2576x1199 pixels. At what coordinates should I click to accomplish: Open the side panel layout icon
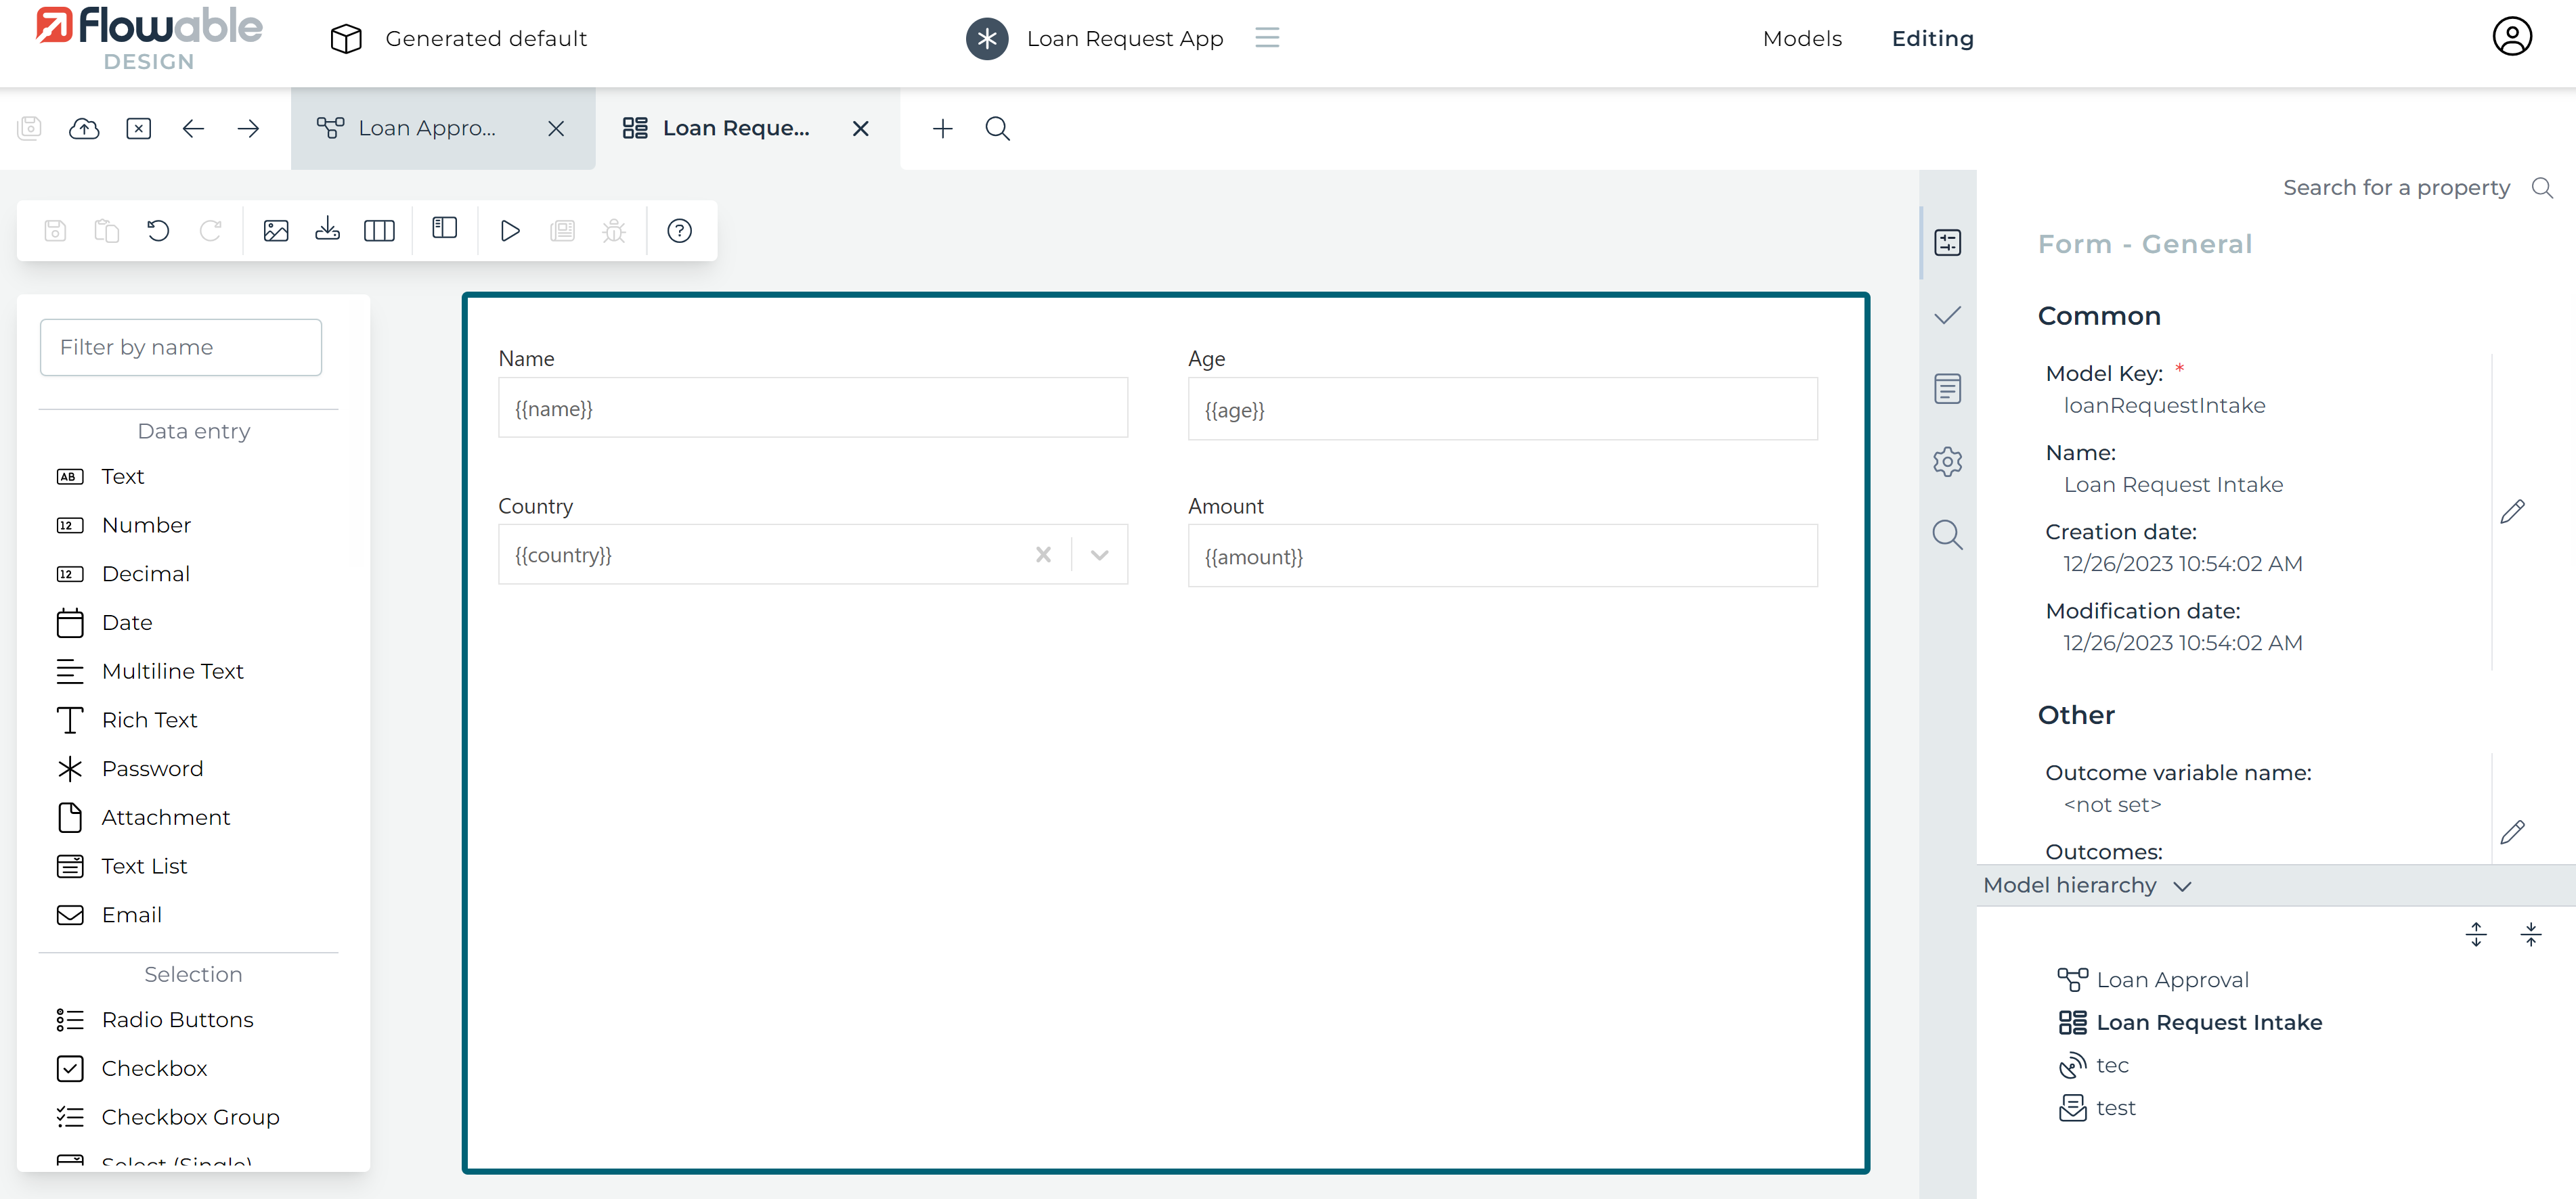point(444,230)
